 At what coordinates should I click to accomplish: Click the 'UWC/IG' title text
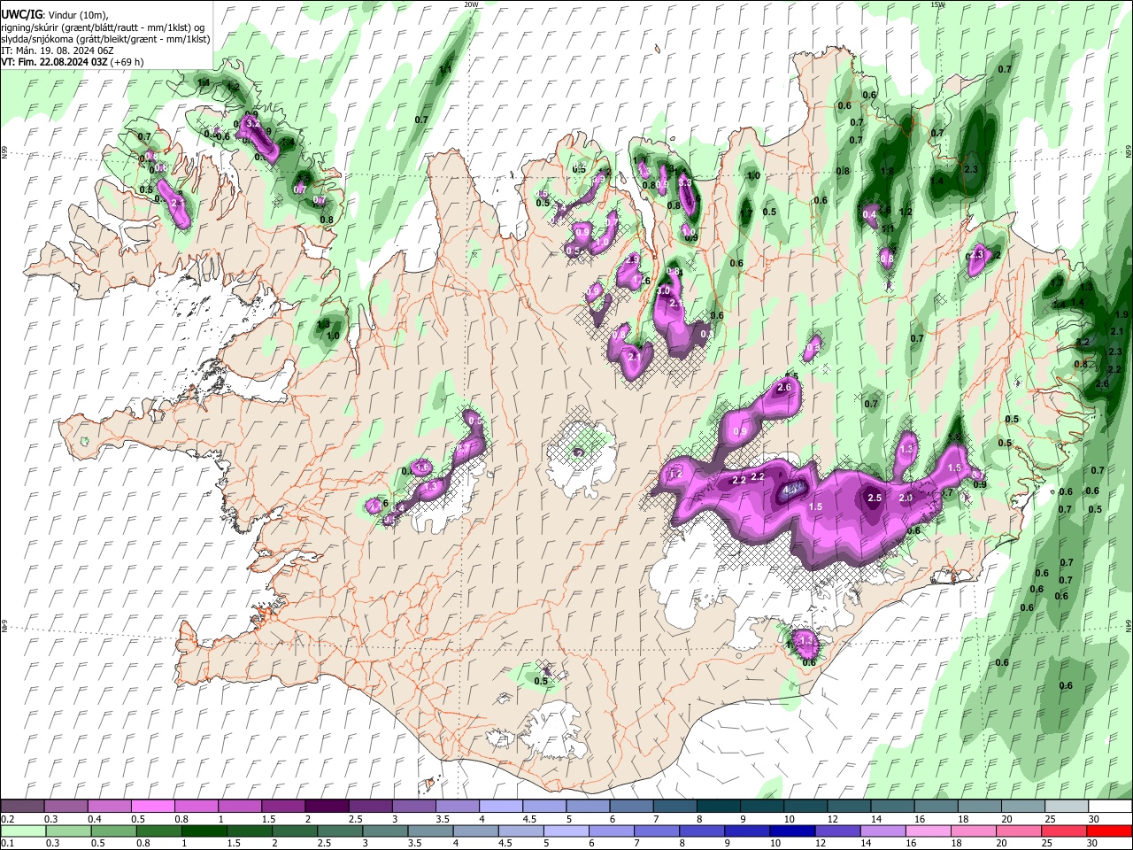[21, 15]
